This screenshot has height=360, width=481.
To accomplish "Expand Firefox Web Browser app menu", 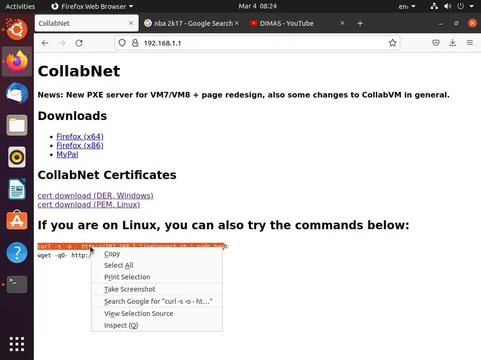I will coord(92,6).
